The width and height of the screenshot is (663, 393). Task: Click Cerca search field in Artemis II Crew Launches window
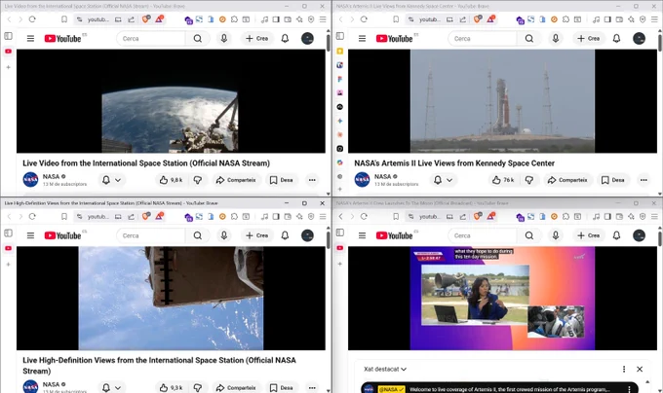click(483, 235)
